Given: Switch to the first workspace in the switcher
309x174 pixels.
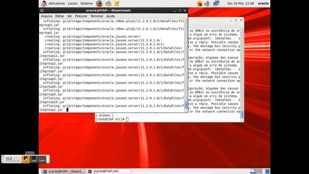Looking at the screenshot, I should coord(253,171).
